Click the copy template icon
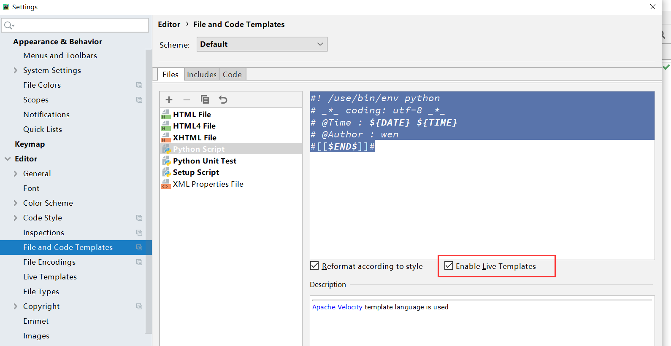 pos(205,99)
